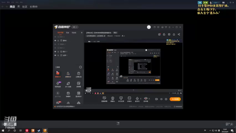The height and width of the screenshot is (133, 236).
Task: Open the filter funnel icon in the title bar
Action: (166, 27)
